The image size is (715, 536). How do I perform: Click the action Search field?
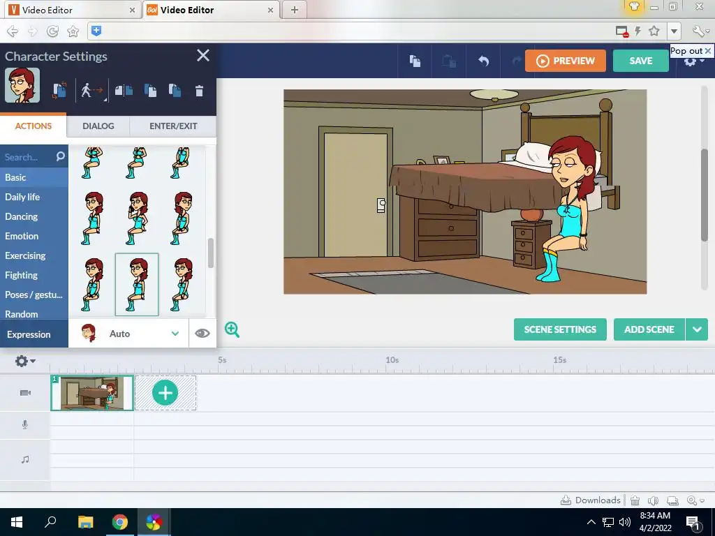click(x=27, y=157)
